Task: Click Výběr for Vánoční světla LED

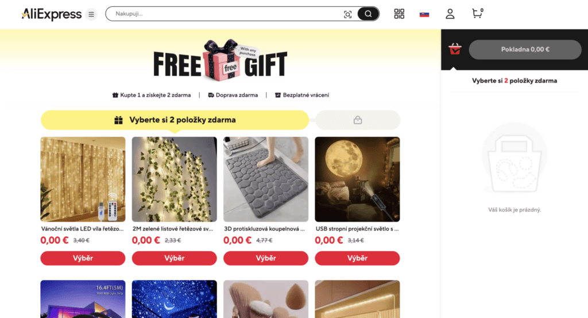Action: [83, 258]
